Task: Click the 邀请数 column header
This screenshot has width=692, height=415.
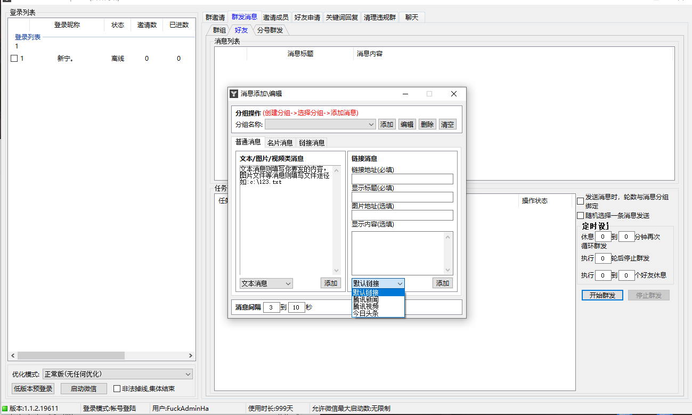Action: 147,25
